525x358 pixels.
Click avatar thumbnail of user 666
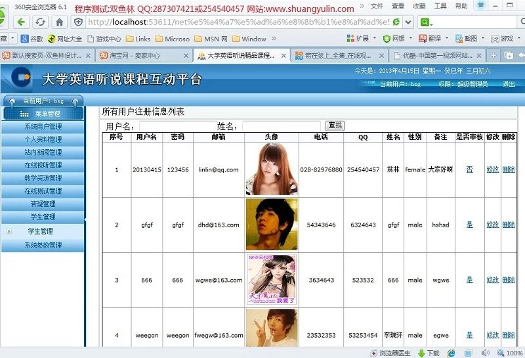[272, 280]
